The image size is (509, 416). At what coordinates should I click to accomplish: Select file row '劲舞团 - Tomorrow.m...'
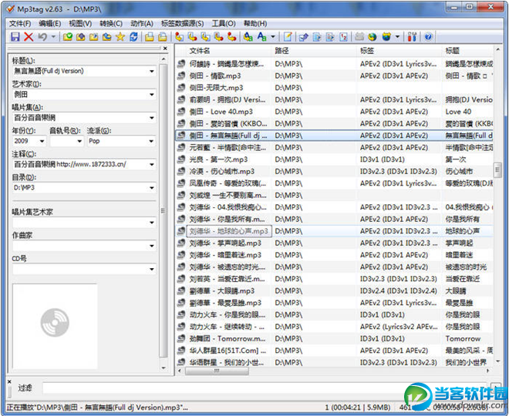[335, 339]
